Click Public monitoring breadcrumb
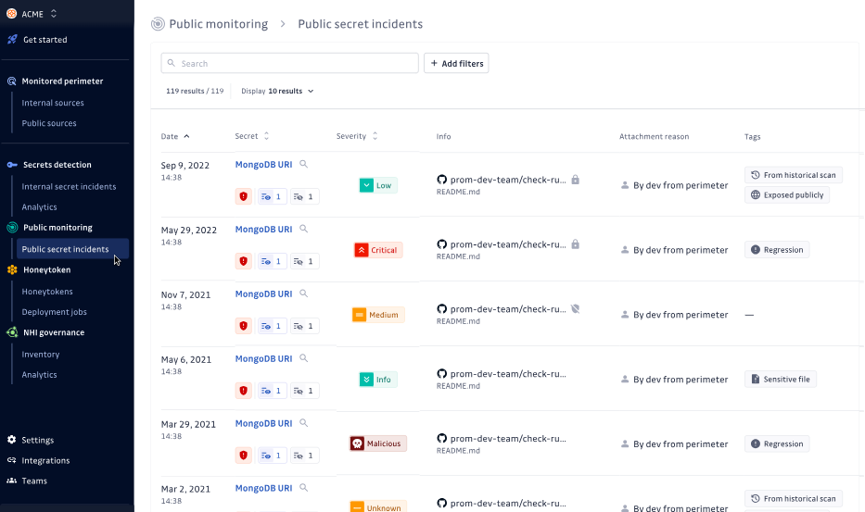Screen dimensions: 865x512 (x=219, y=24)
